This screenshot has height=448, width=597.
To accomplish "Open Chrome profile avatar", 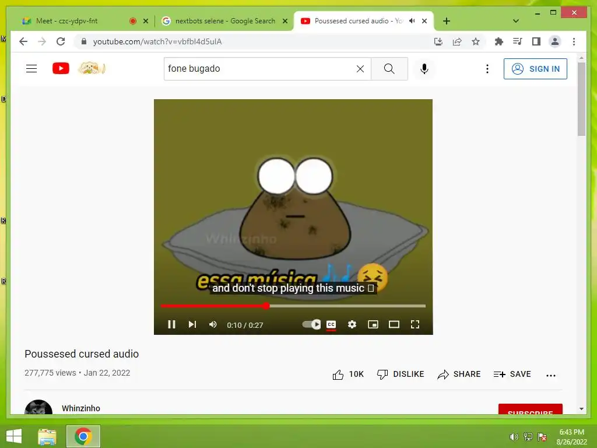I will click(555, 41).
